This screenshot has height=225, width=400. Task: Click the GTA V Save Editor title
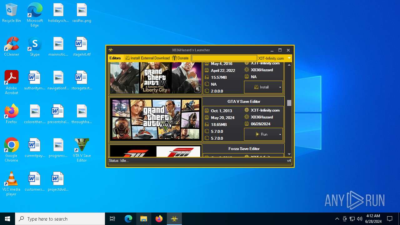pos(244,102)
